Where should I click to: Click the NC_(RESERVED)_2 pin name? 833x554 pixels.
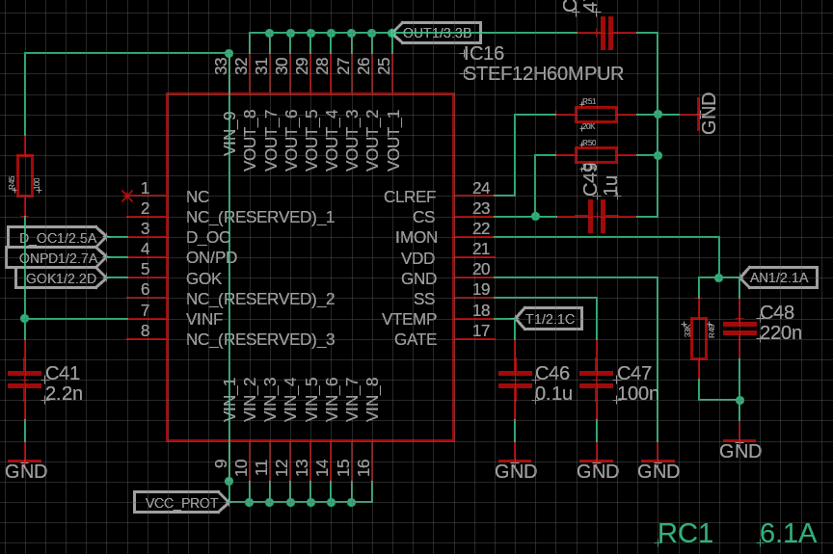click(x=260, y=299)
